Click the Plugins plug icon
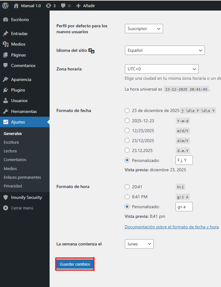 [x=6, y=90]
